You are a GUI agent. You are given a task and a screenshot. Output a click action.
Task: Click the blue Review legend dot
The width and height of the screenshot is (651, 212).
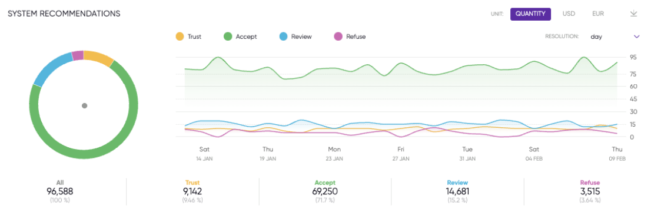(x=284, y=37)
